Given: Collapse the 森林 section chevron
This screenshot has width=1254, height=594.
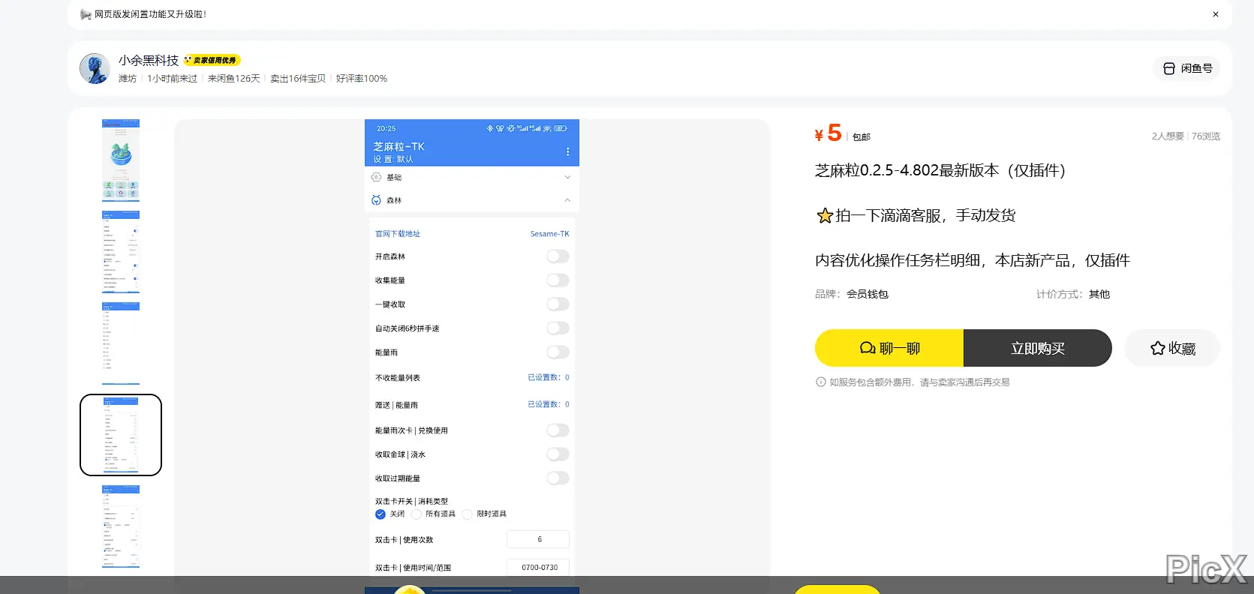Looking at the screenshot, I should pyautogui.click(x=567, y=200).
